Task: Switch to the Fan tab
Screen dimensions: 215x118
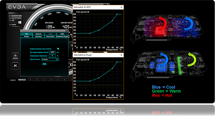Action: click(26, 34)
